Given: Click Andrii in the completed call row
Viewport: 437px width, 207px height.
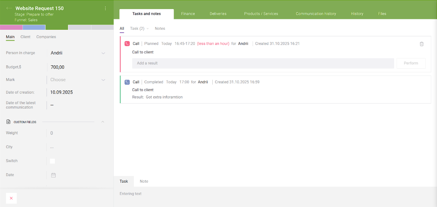Looking at the screenshot, I should (203, 82).
